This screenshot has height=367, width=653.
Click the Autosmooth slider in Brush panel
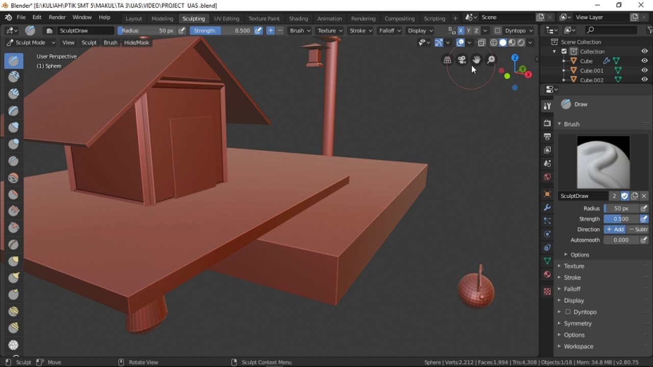pos(621,240)
